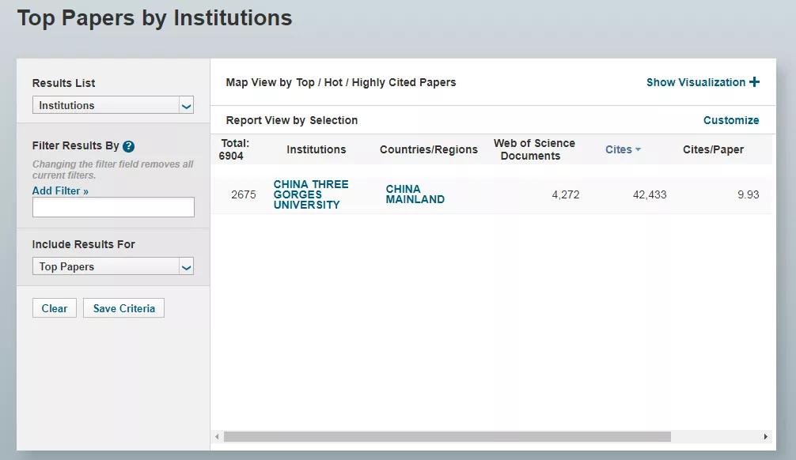Type in the filter text input field
This screenshot has height=460, width=796.
(x=113, y=207)
